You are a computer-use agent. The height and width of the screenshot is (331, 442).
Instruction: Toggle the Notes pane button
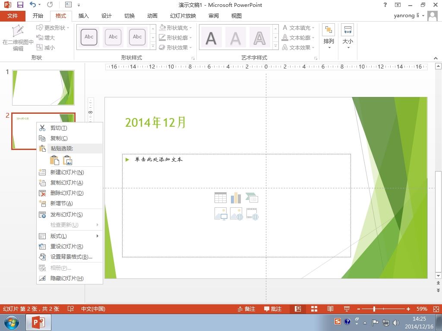point(246,309)
